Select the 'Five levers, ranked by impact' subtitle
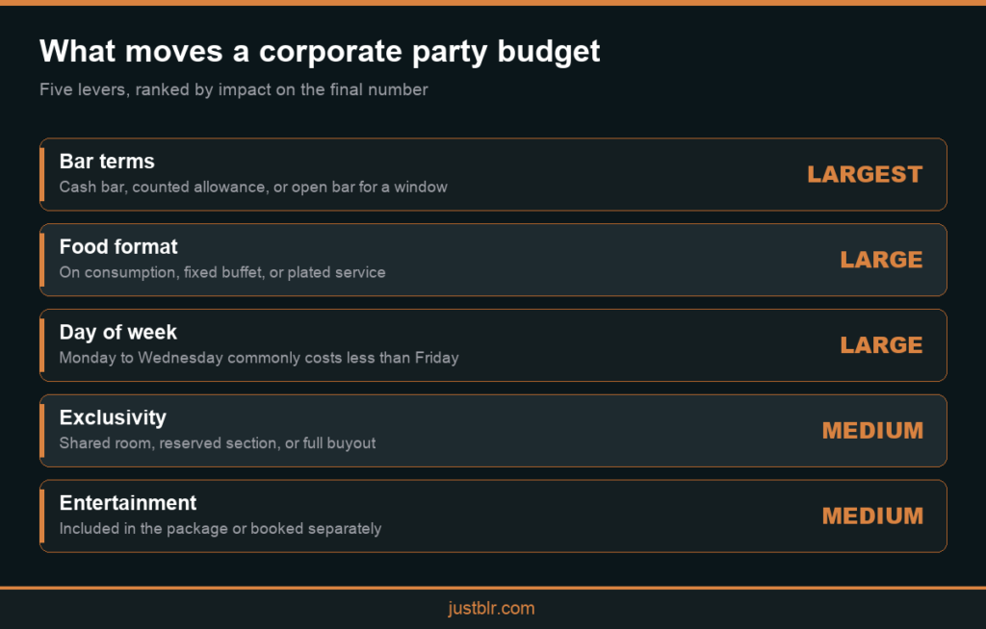The width and height of the screenshot is (986, 629). [x=233, y=89]
